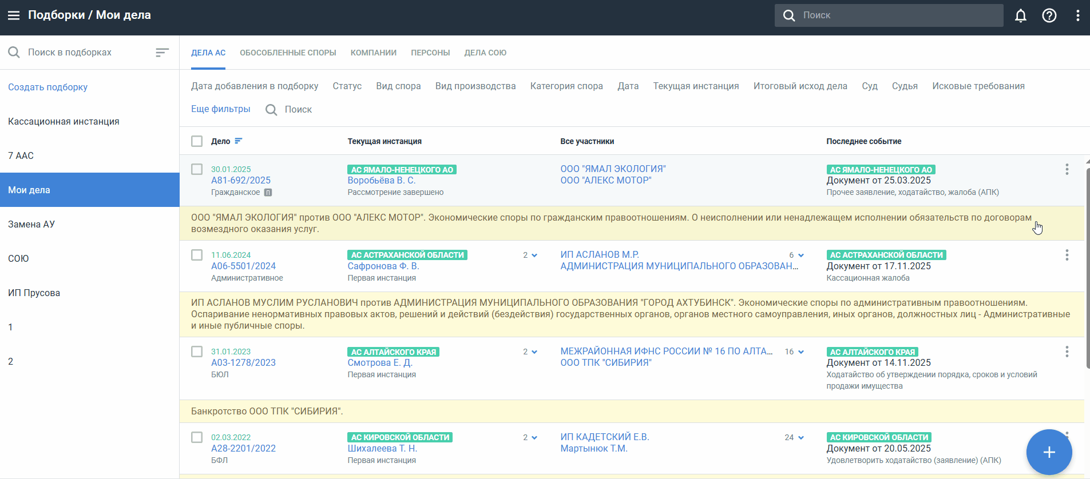Open the Статус filter dropdown
This screenshot has height=479, width=1090.
(x=347, y=86)
